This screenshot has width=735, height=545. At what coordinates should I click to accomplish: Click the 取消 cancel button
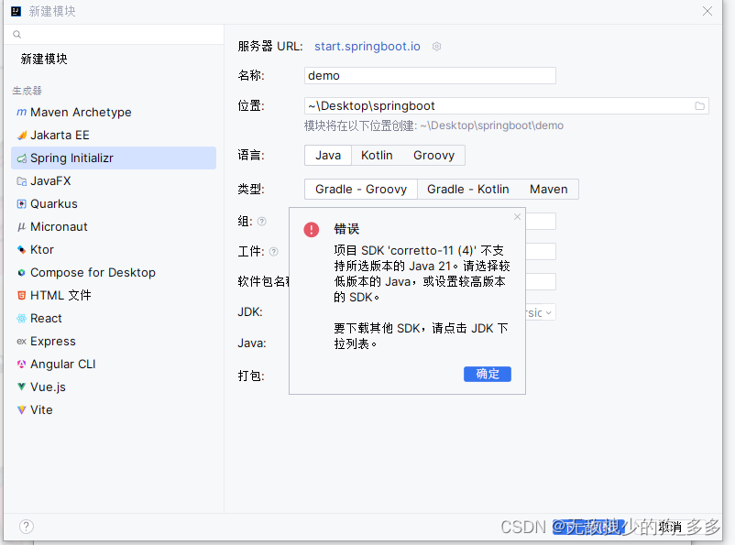click(x=670, y=528)
